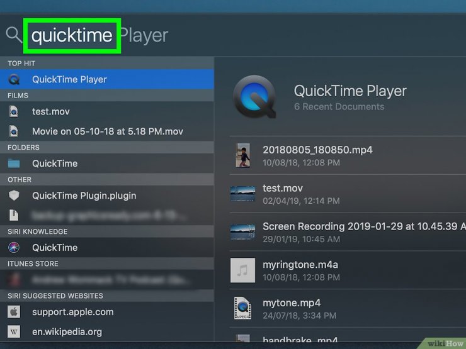The image size is (466, 349).
Task: Open test.mov in recent documents
Action: 348,194
